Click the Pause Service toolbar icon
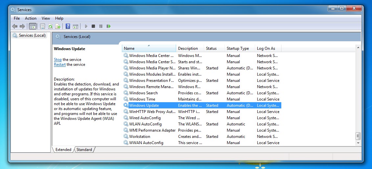Image resolution: width=372 pixels, height=169 pixels. click(101, 26)
